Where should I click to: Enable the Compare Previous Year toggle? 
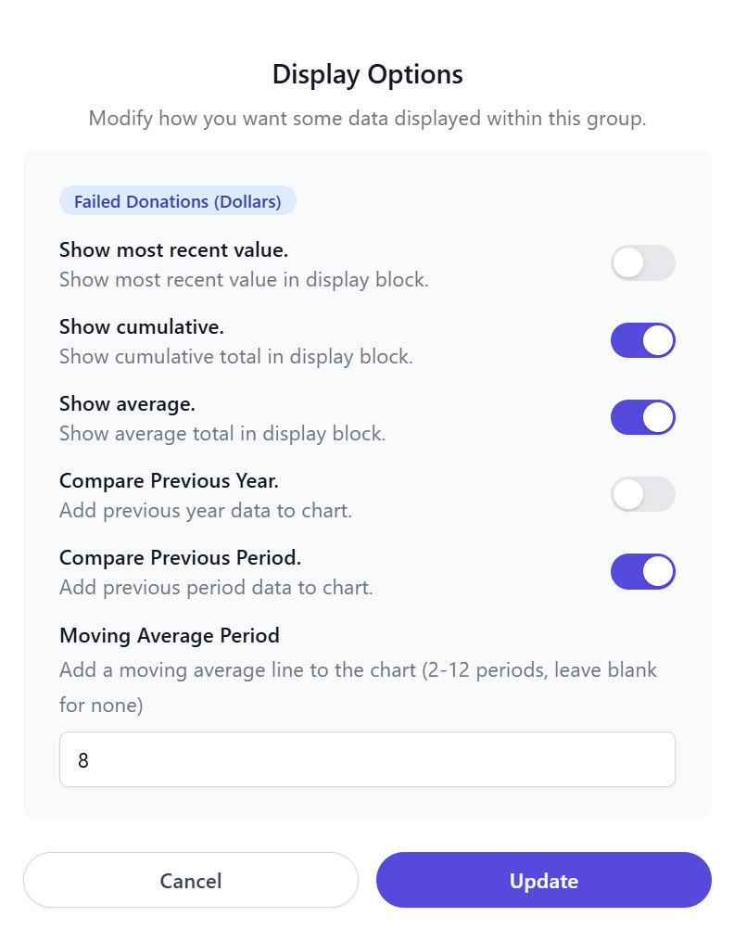click(x=642, y=494)
